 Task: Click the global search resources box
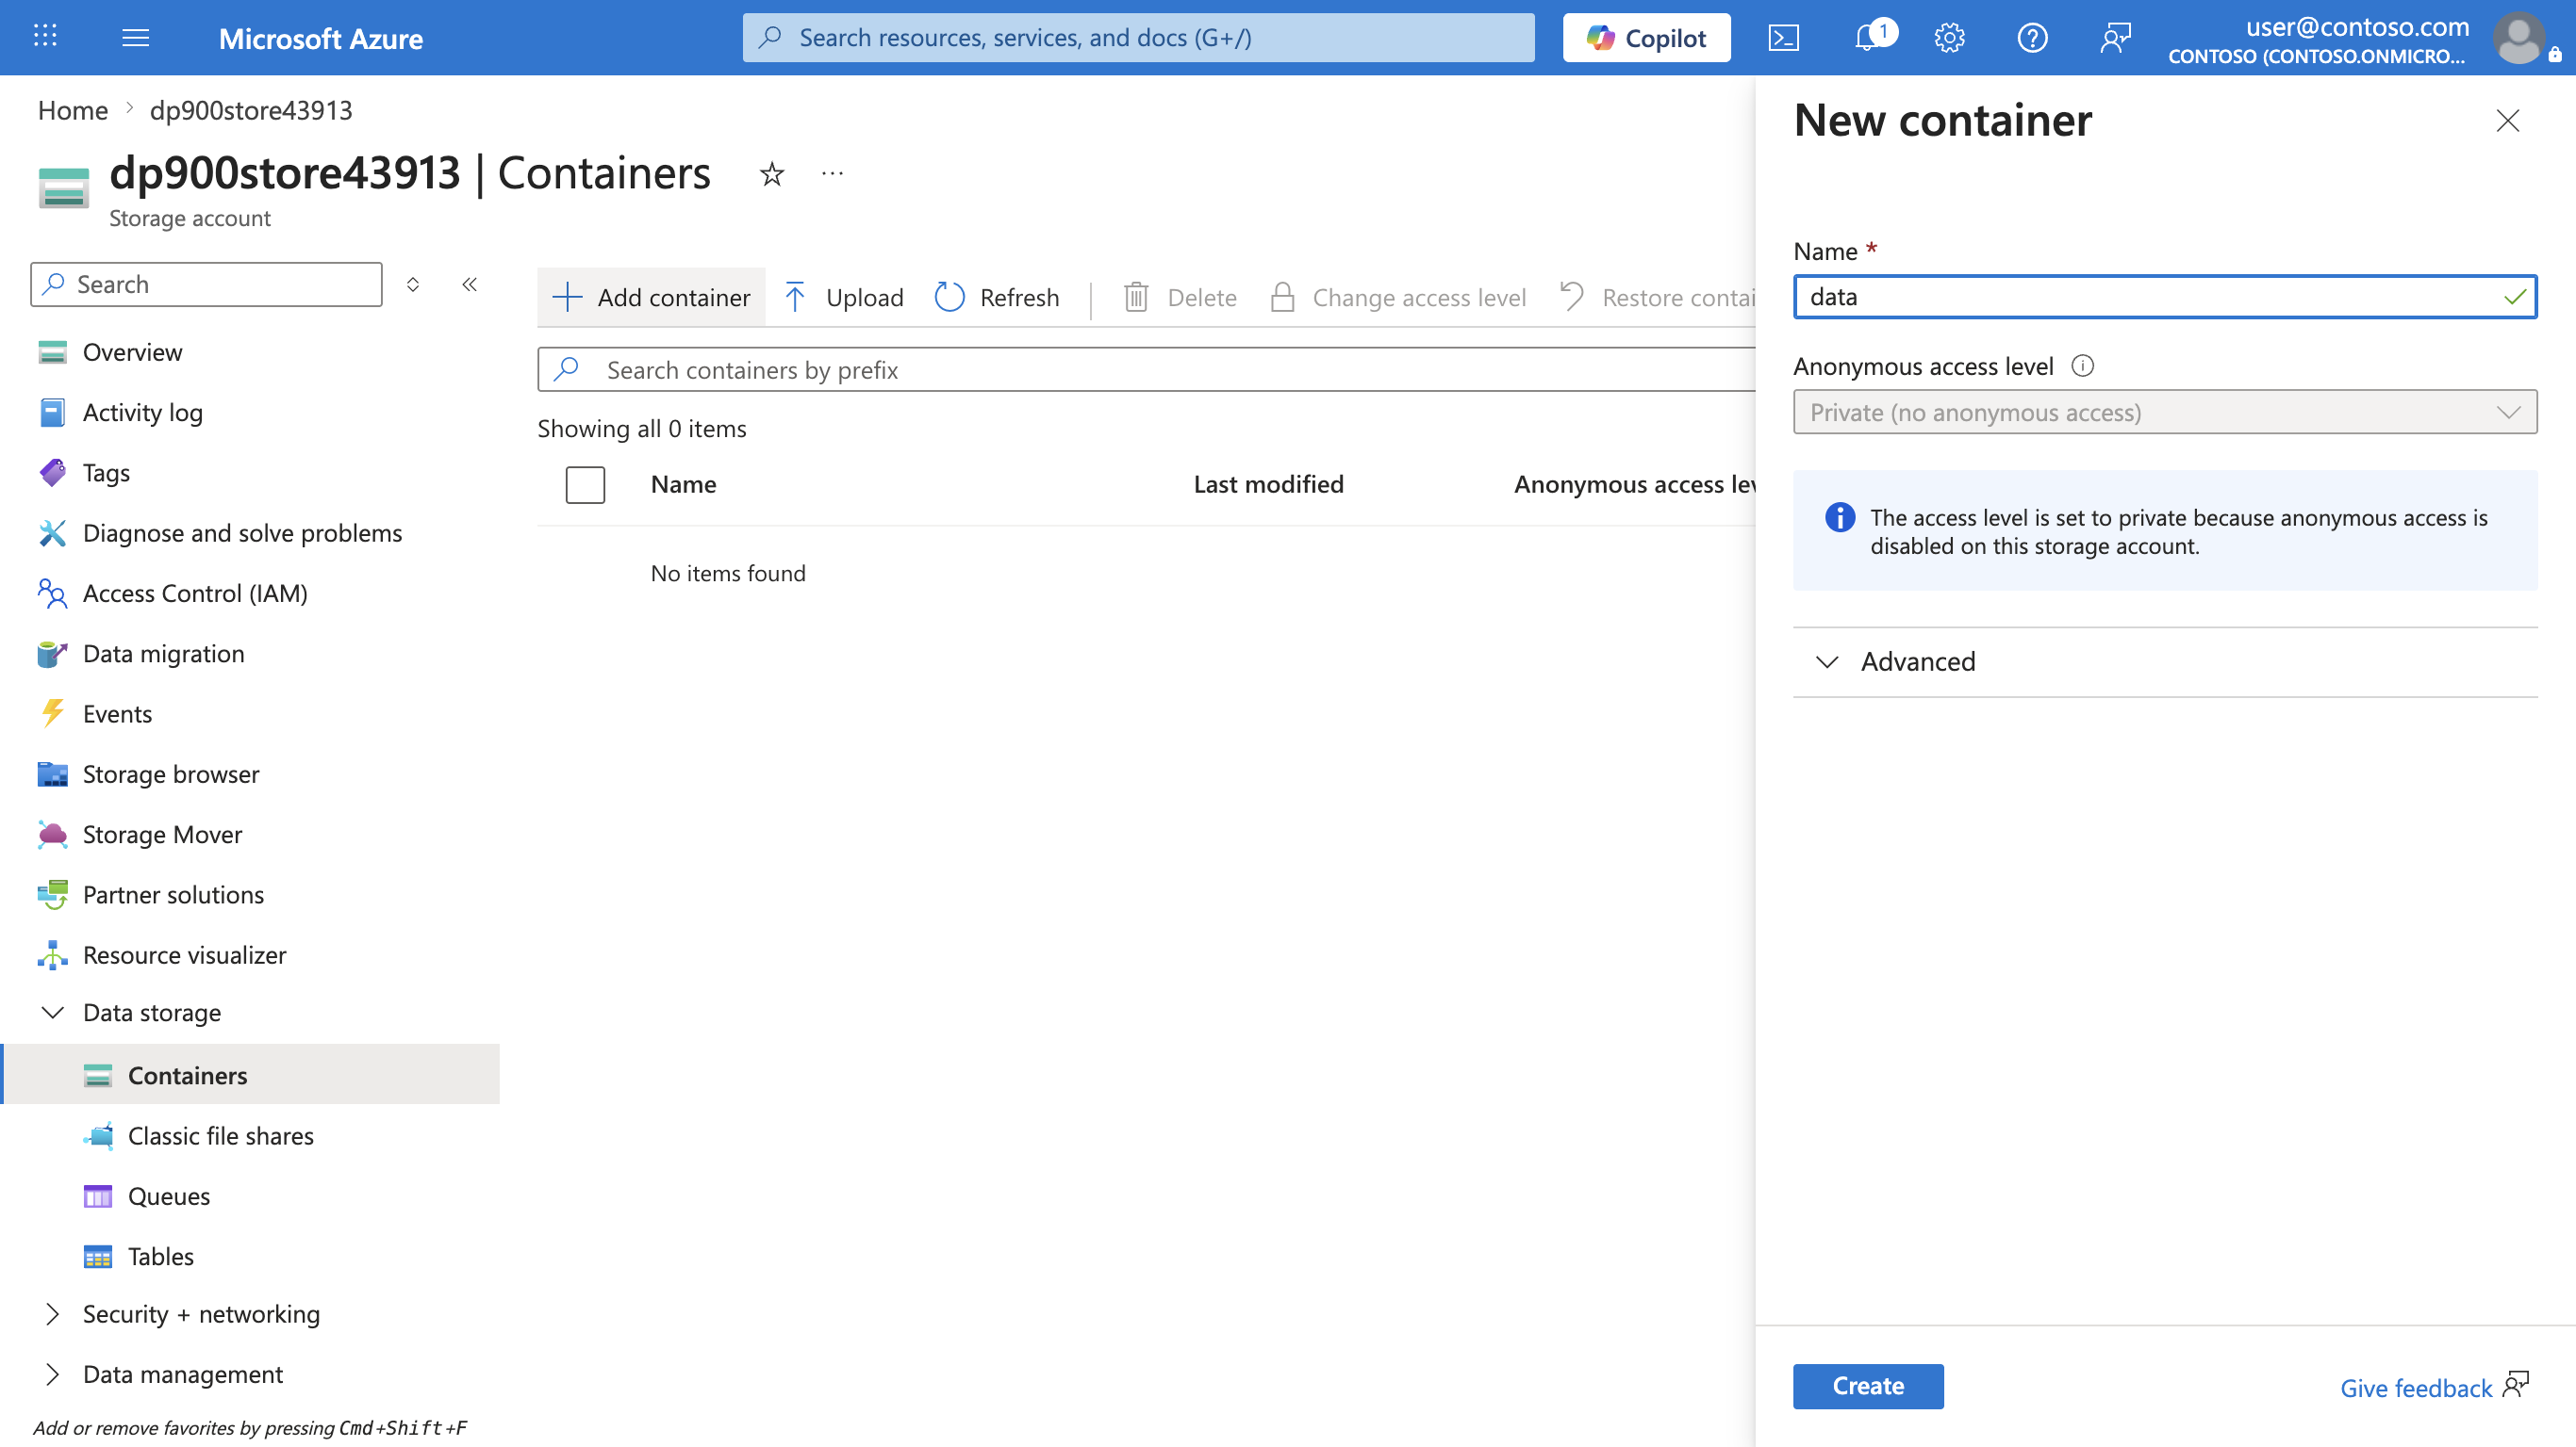click(1138, 38)
